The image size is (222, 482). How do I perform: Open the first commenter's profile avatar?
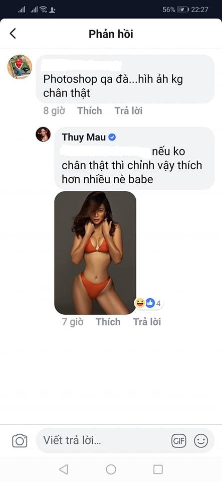pos(20,67)
